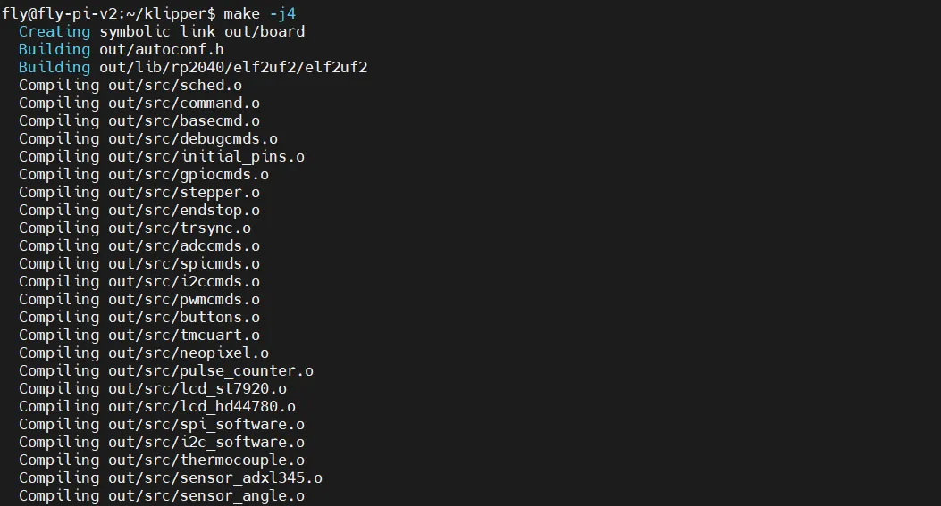Viewport: 941px width, 506px height.
Task: Click the out/src/pulse_counter.o line
Action: point(166,370)
